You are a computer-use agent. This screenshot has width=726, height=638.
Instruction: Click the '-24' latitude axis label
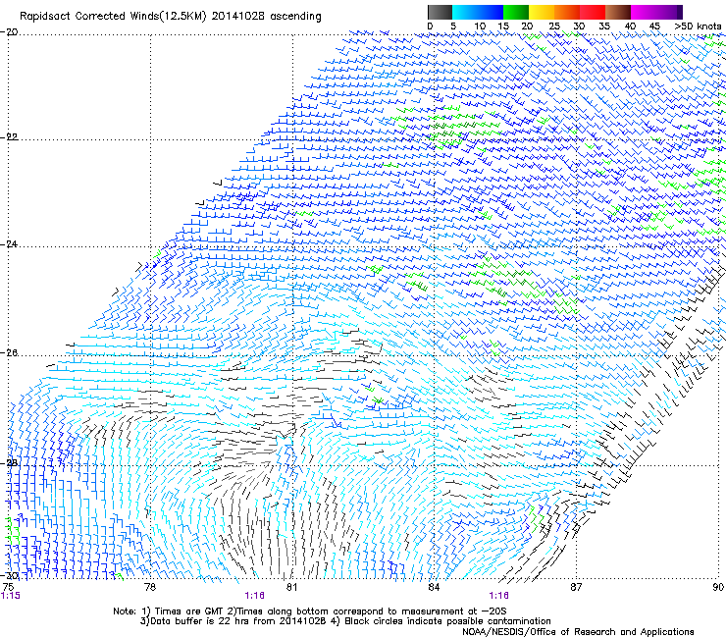tap(9, 244)
